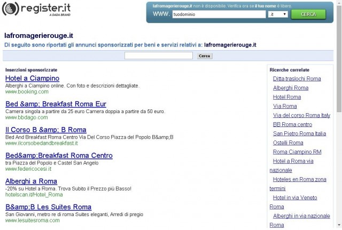Open the Alberghi a Roma ad link
This screenshot has width=342, height=230.
coord(31,181)
